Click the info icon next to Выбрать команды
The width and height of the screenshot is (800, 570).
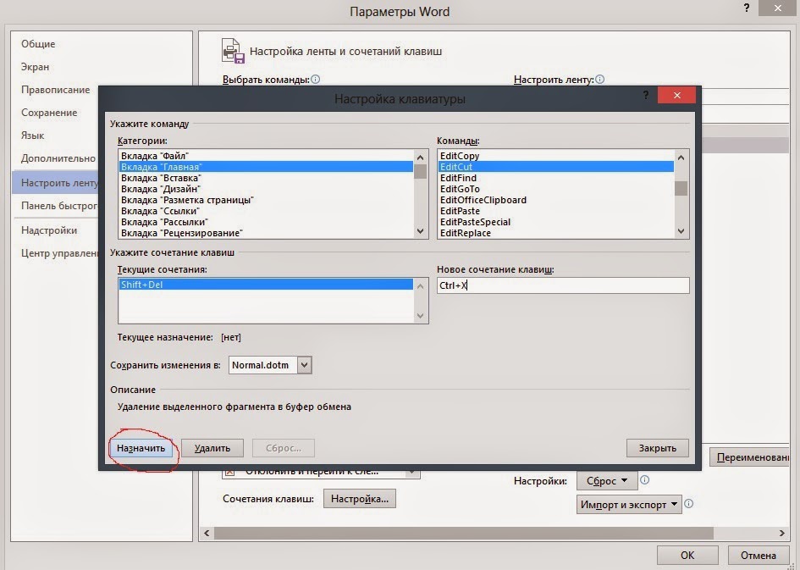click(315, 79)
